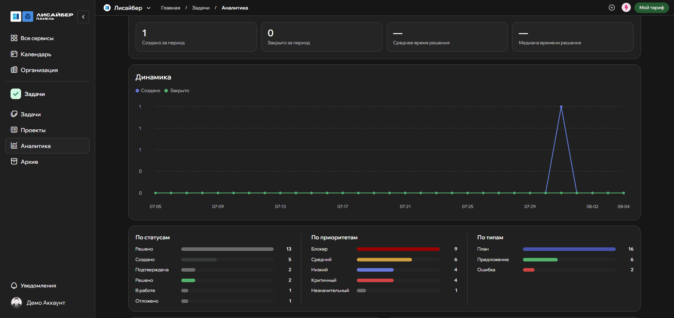Click the Мой тариф button
Image resolution: width=674 pixels, height=318 pixels.
(x=652, y=8)
